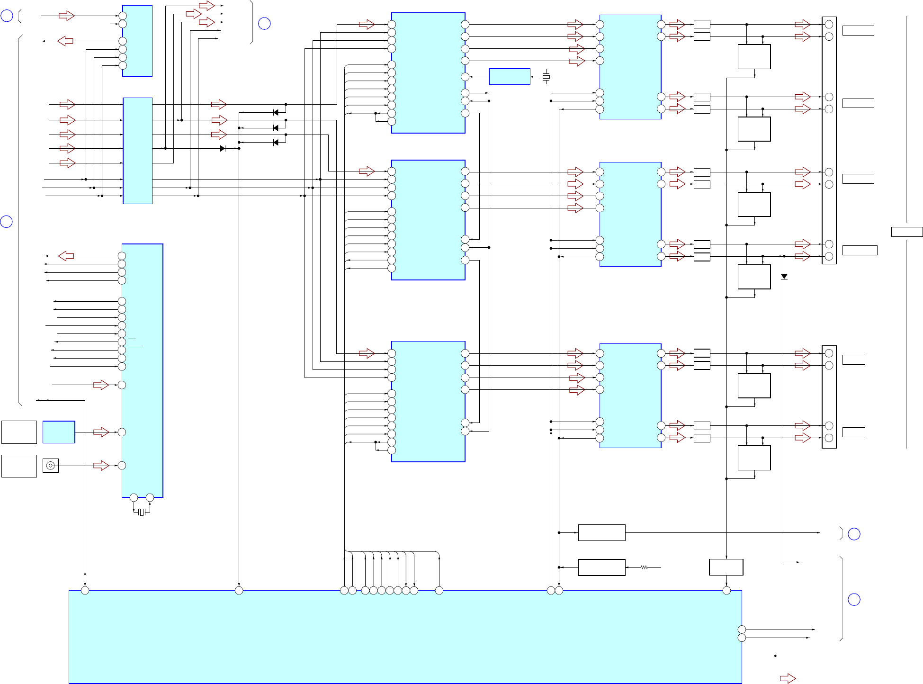Click the red outlined arrow in bottom-right legend
Viewport: 923px width, 684px height.
pyautogui.click(x=788, y=678)
